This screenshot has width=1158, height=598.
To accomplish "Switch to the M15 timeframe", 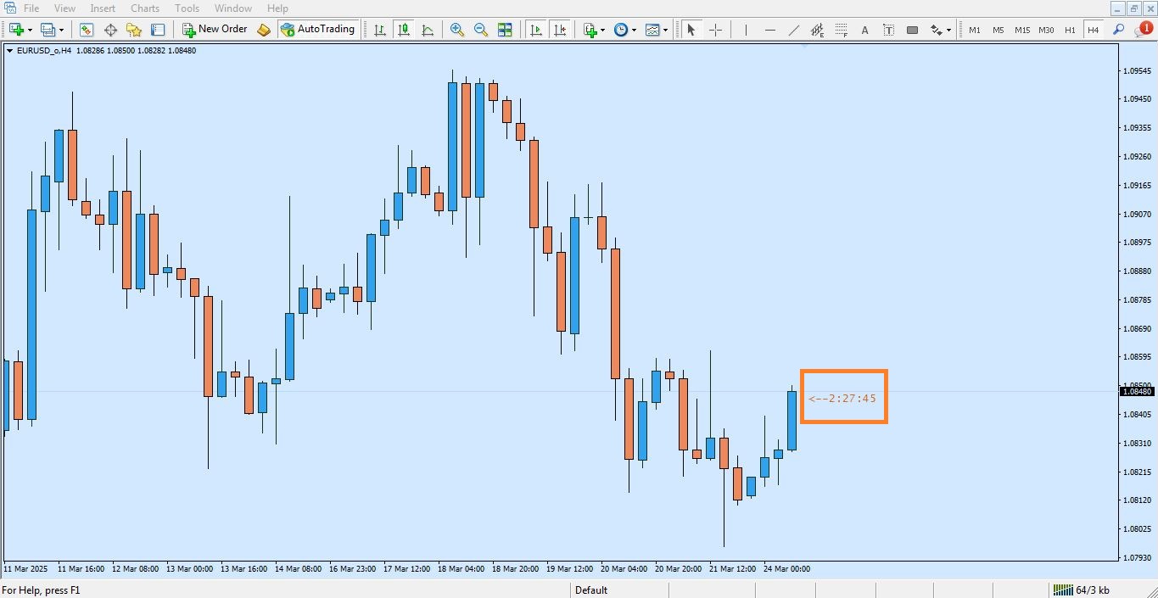I will pyautogui.click(x=1022, y=30).
